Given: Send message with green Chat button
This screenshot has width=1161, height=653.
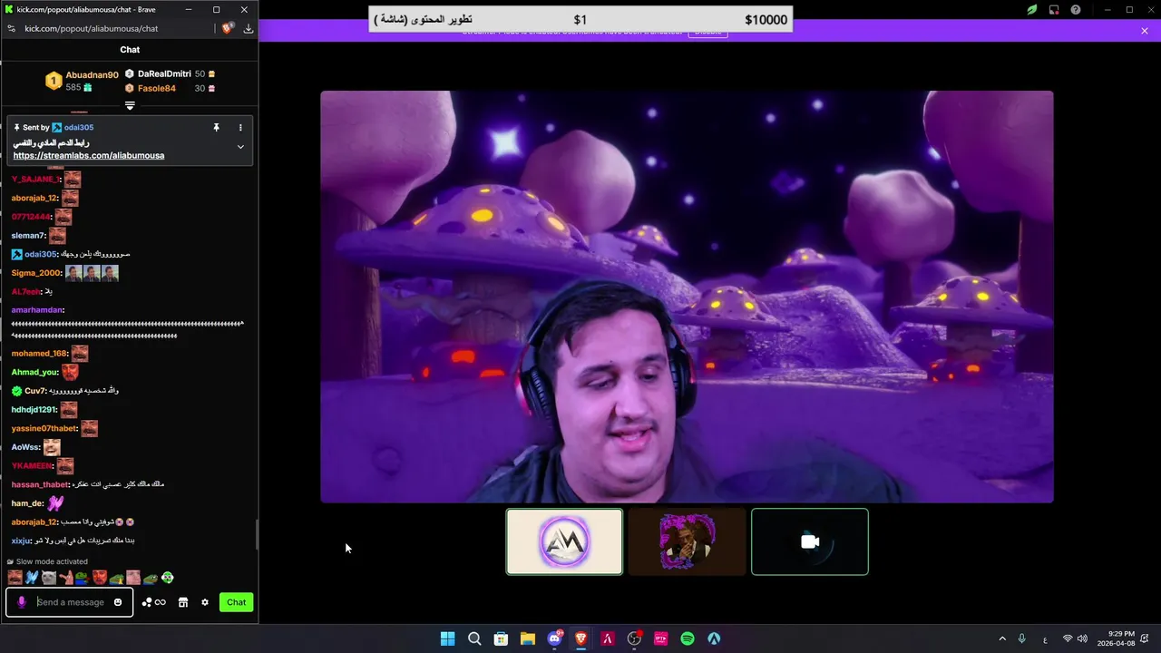Looking at the screenshot, I should click(x=236, y=602).
